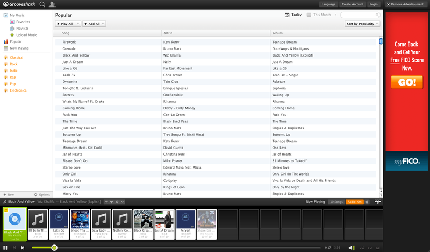Click the song list scrollbar thumb
Image resolution: width=430 pixels, height=252 pixels.
click(381, 41)
